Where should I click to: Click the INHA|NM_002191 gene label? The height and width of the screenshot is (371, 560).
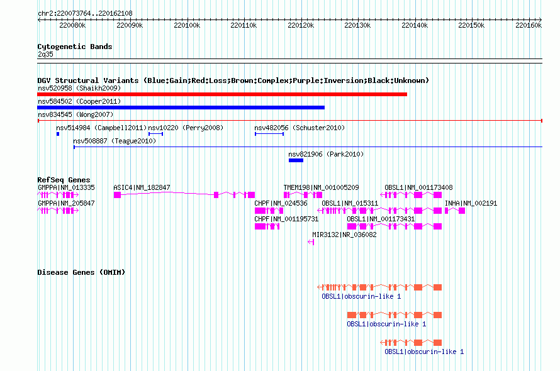coord(471,203)
